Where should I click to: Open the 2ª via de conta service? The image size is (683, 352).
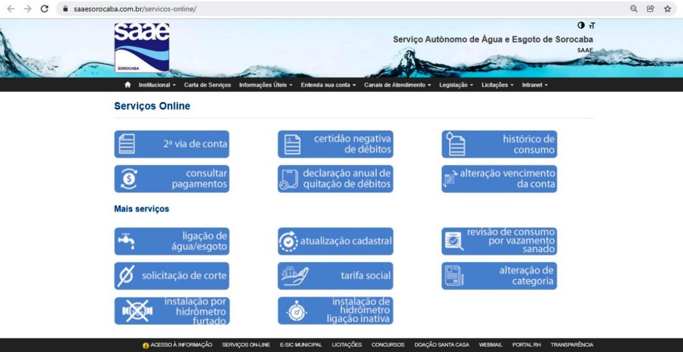(171, 144)
